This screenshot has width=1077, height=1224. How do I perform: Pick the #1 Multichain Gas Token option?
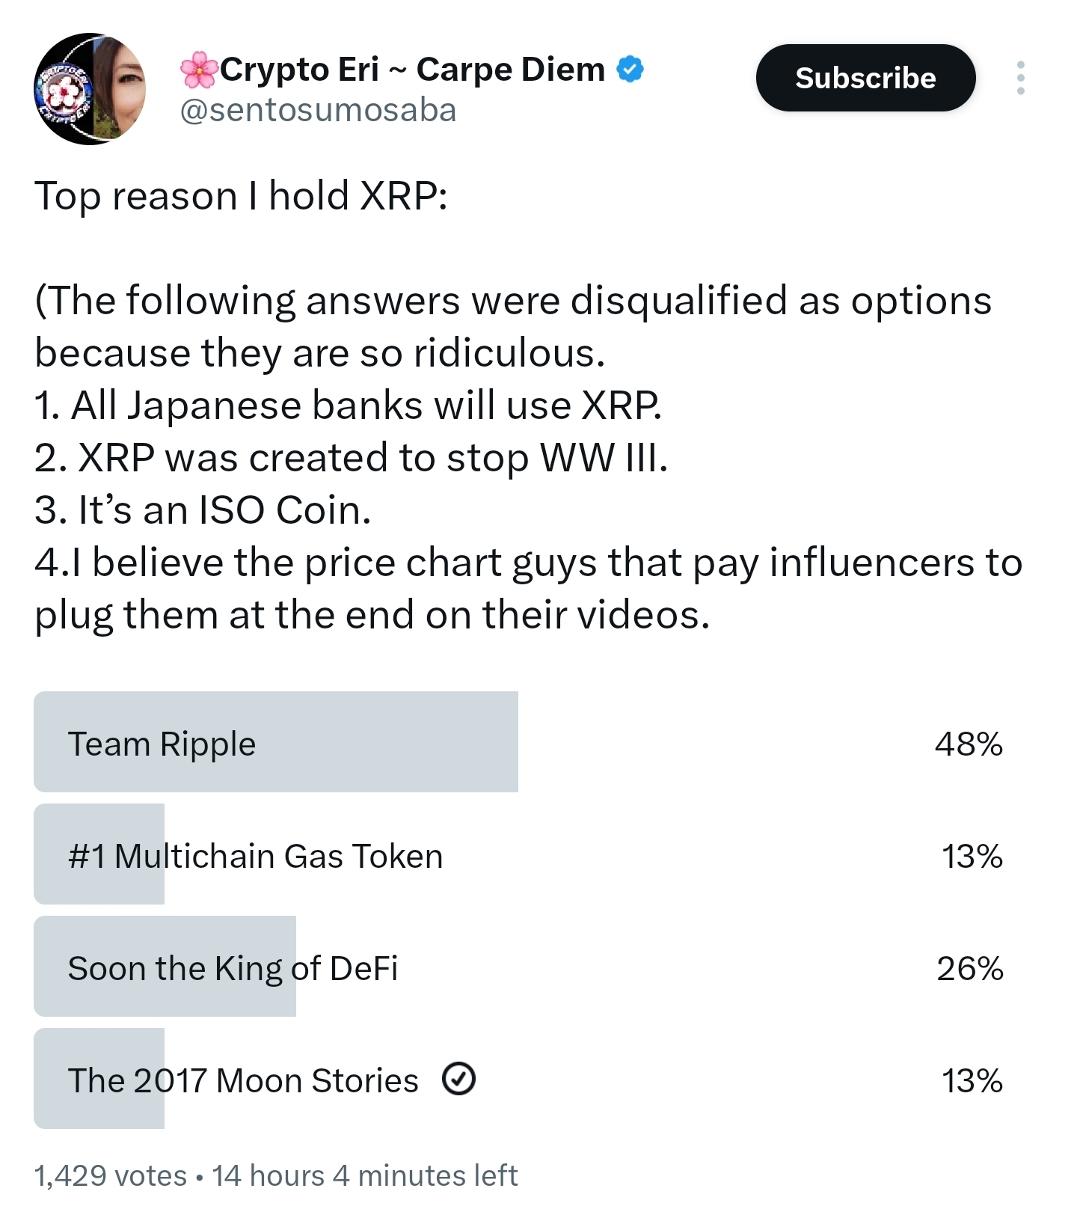(x=254, y=854)
